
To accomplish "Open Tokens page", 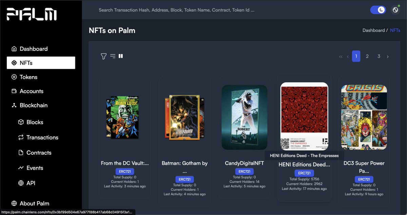I will [x=28, y=77].
